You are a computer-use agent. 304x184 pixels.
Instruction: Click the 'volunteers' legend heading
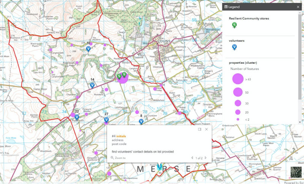[236, 41]
